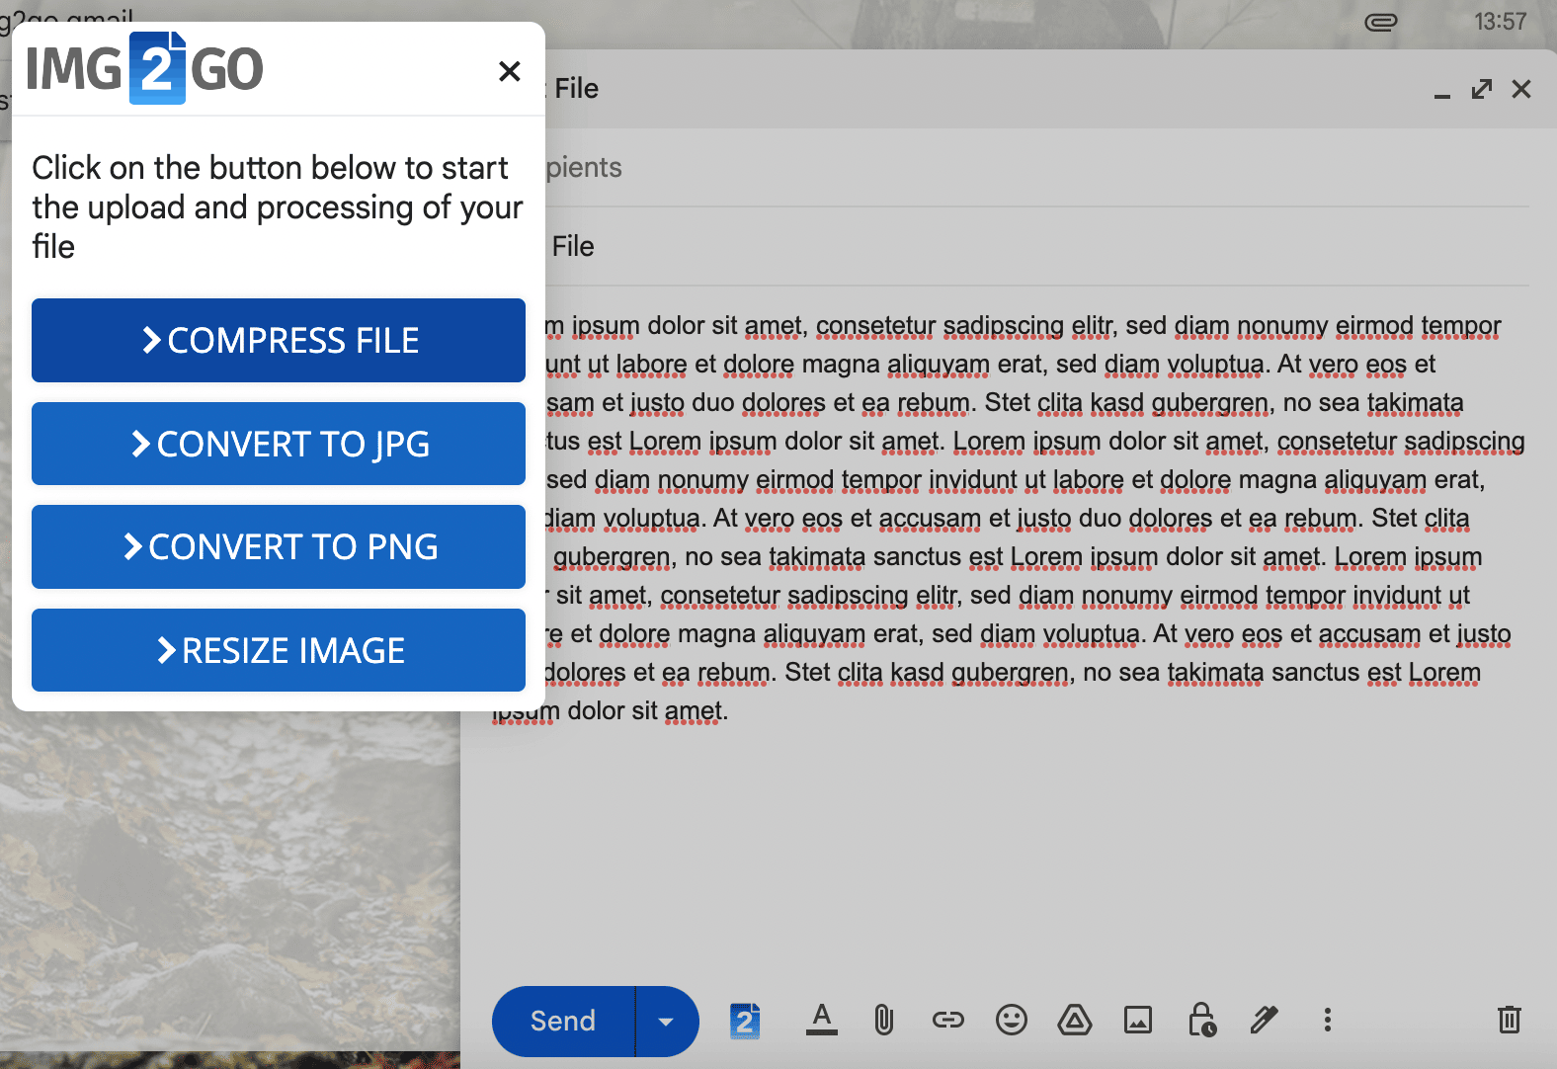The image size is (1557, 1069).
Task: Insert signature with the pen icon
Action: tap(1265, 1020)
